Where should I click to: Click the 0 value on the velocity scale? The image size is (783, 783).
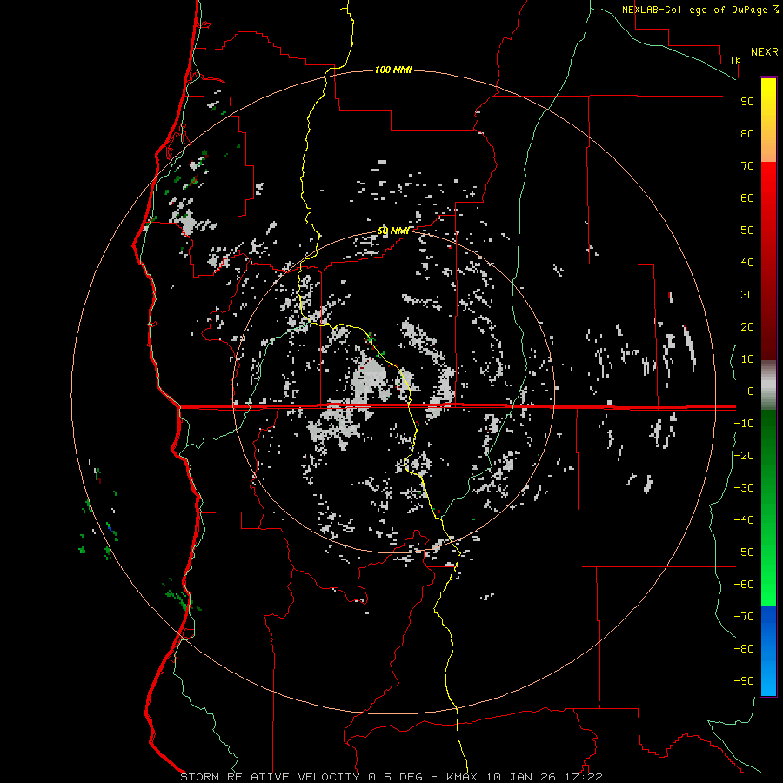(x=751, y=391)
